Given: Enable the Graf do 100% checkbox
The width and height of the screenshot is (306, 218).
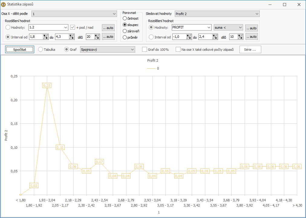Looking at the screenshot, I should point(145,49).
